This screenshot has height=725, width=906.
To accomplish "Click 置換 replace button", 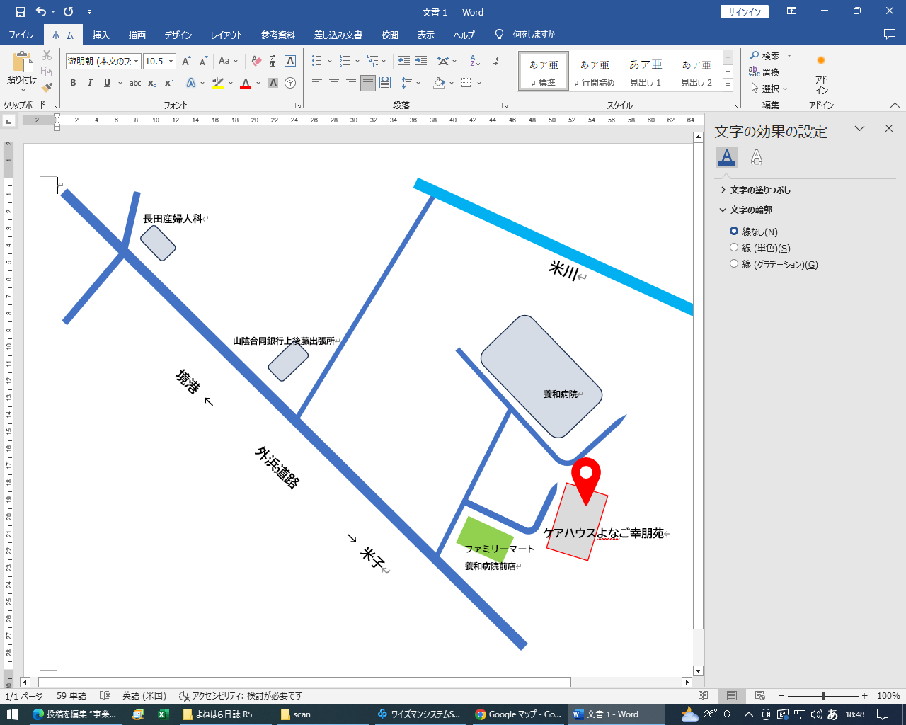I will [764, 72].
